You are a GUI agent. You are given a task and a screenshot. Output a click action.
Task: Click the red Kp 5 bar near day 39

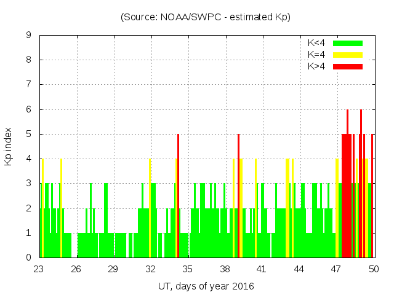point(238,197)
